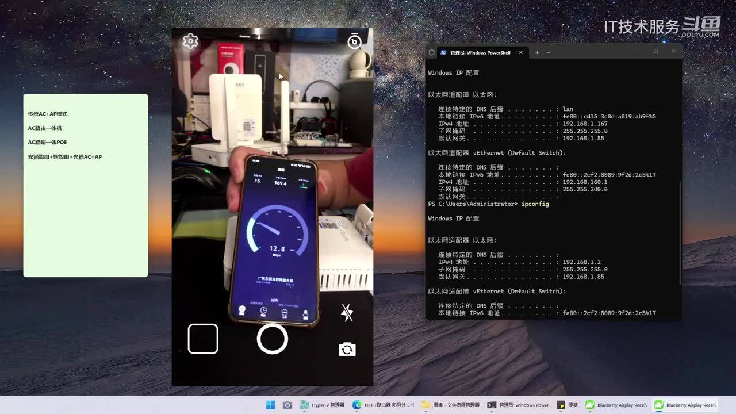The image size is (736, 414).
Task: Open camera settings gear icon
Action: 190,41
